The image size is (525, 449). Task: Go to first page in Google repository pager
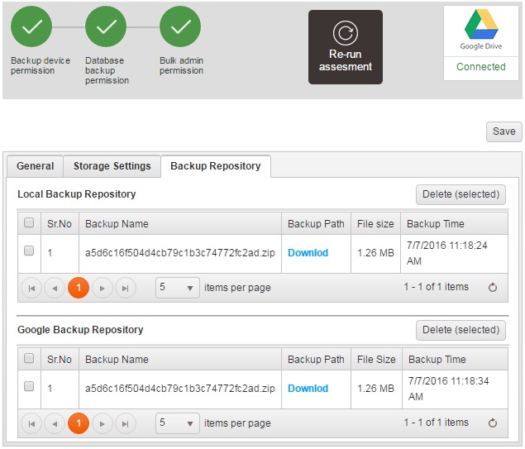[x=31, y=423]
